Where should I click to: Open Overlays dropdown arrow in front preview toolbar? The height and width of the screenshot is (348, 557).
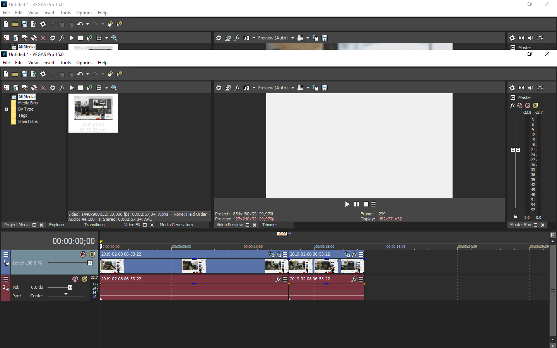[308, 88]
